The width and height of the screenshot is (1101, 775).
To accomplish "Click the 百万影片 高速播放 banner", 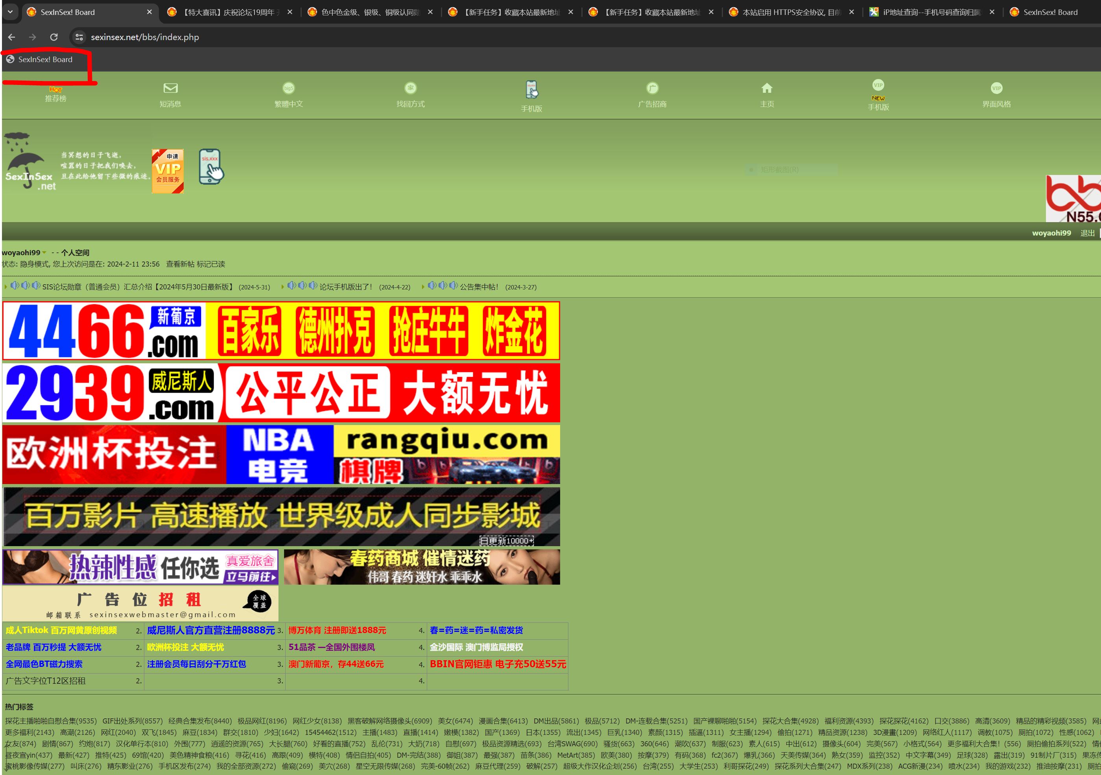I will [x=281, y=516].
